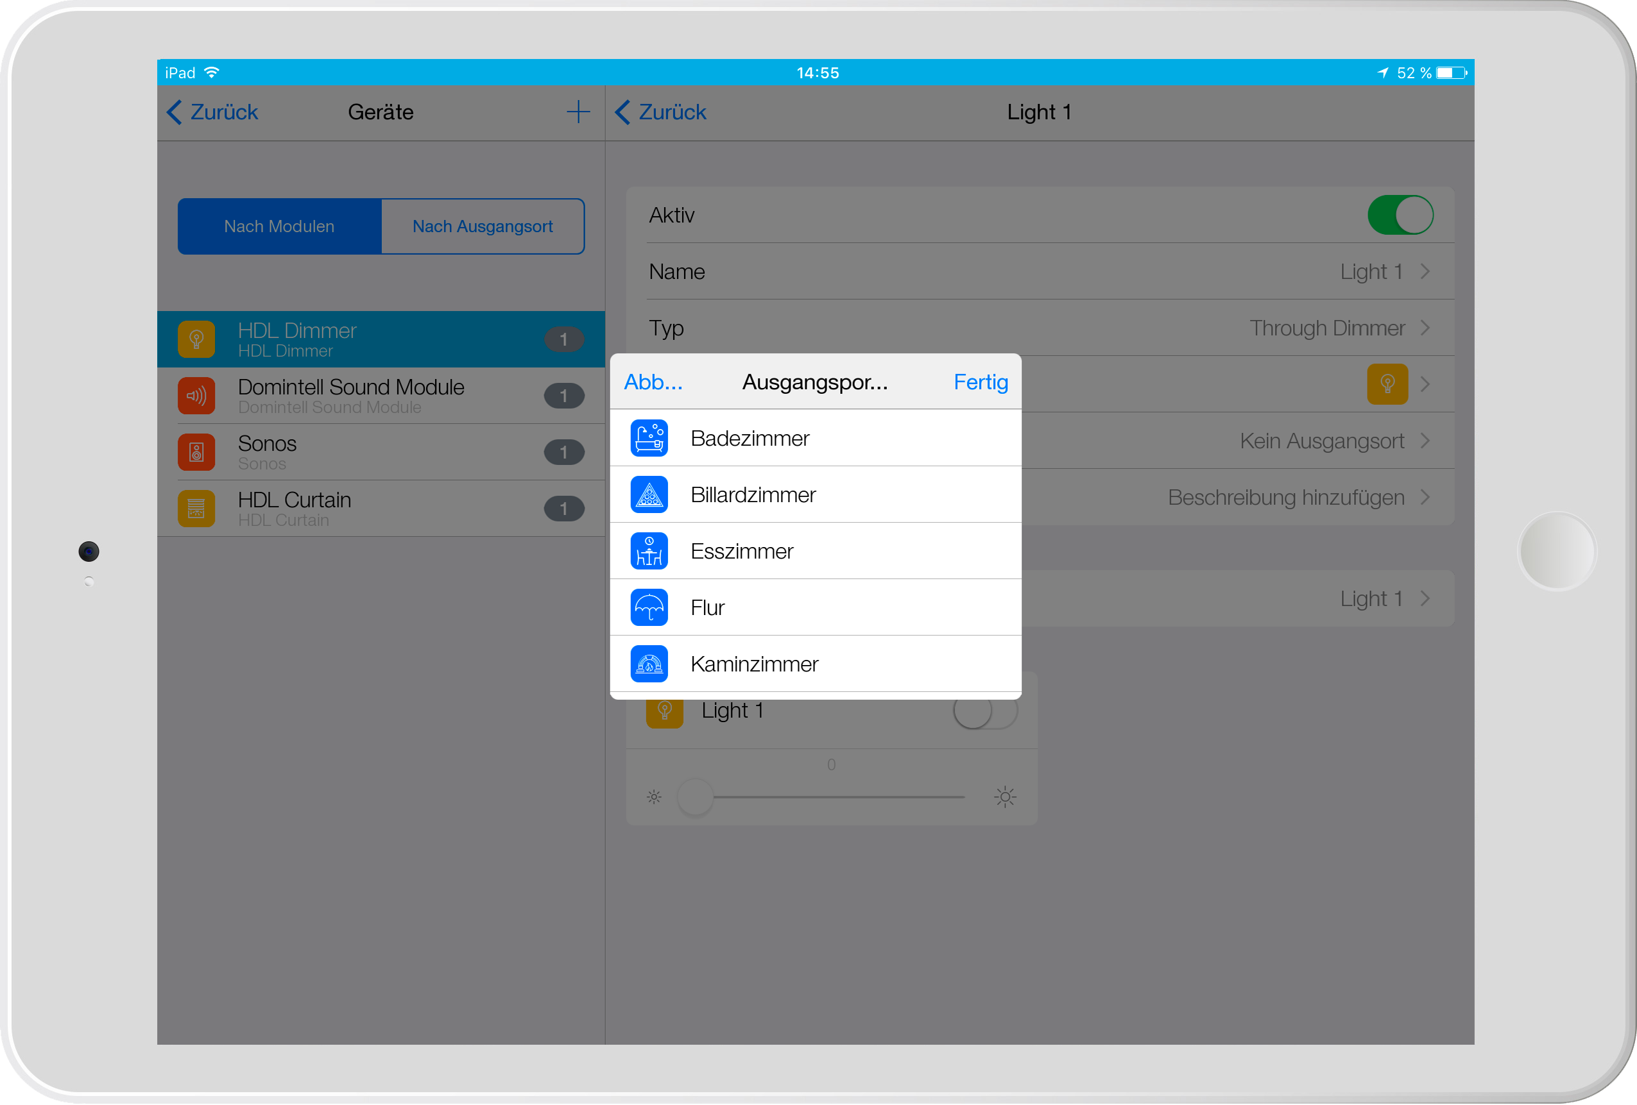Tap the HDL Dimmer bulb icon
Viewport: 1637px width, 1105px height.
click(196, 339)
